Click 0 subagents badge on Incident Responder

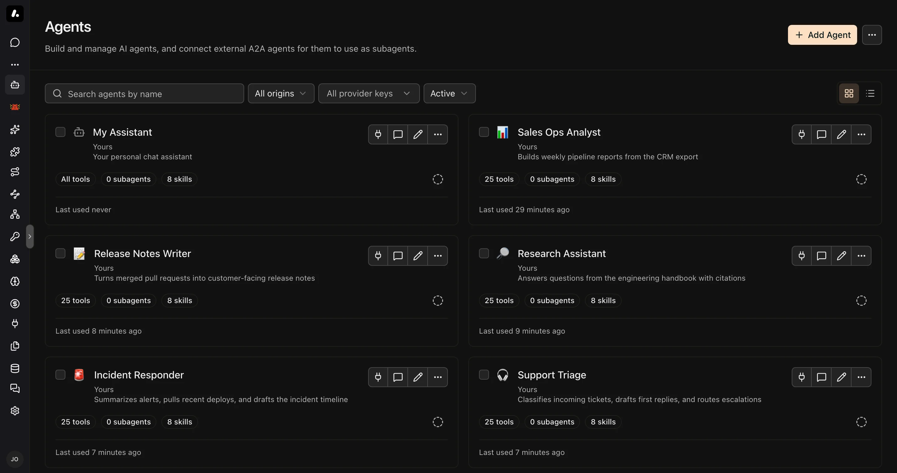pyautogui.click(x=129, y=422)
